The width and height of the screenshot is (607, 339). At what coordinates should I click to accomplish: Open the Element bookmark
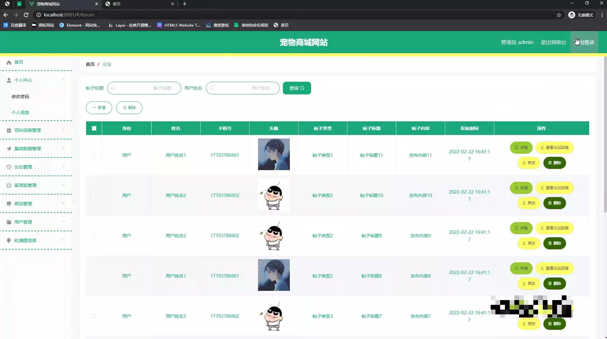point(80,25)
